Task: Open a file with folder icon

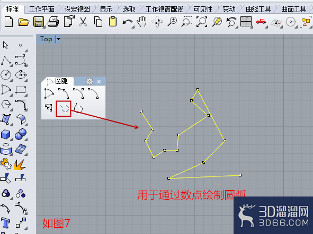Action: pos(24,22)
